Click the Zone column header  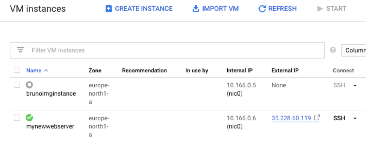click(x=95, y=70)
